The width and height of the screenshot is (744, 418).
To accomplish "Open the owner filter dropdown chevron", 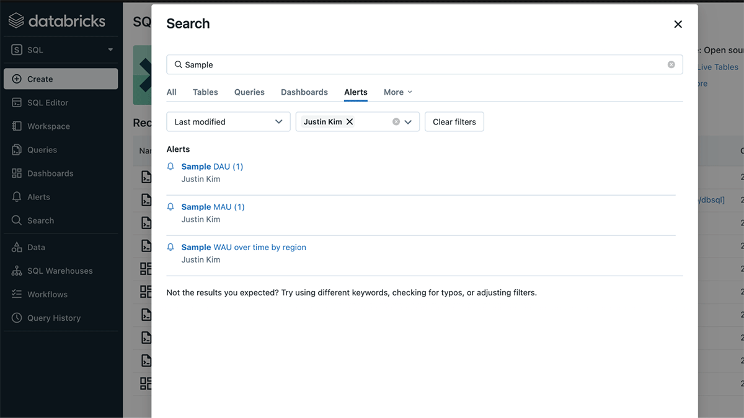I will pyautogui.click(x=408, y=122).
